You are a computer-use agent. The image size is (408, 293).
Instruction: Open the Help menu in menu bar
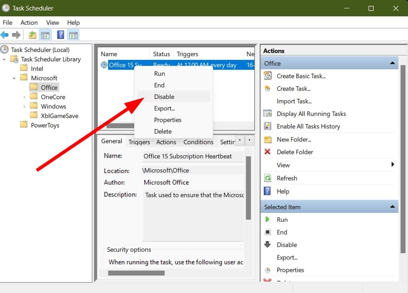pos(73,23)
